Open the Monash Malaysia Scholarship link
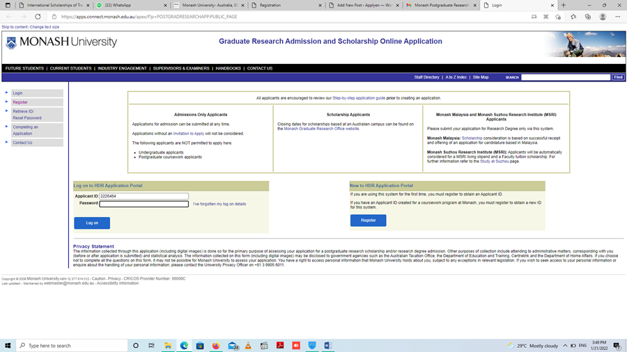This screenshot has width=627, height=352. tap(472, 138)
